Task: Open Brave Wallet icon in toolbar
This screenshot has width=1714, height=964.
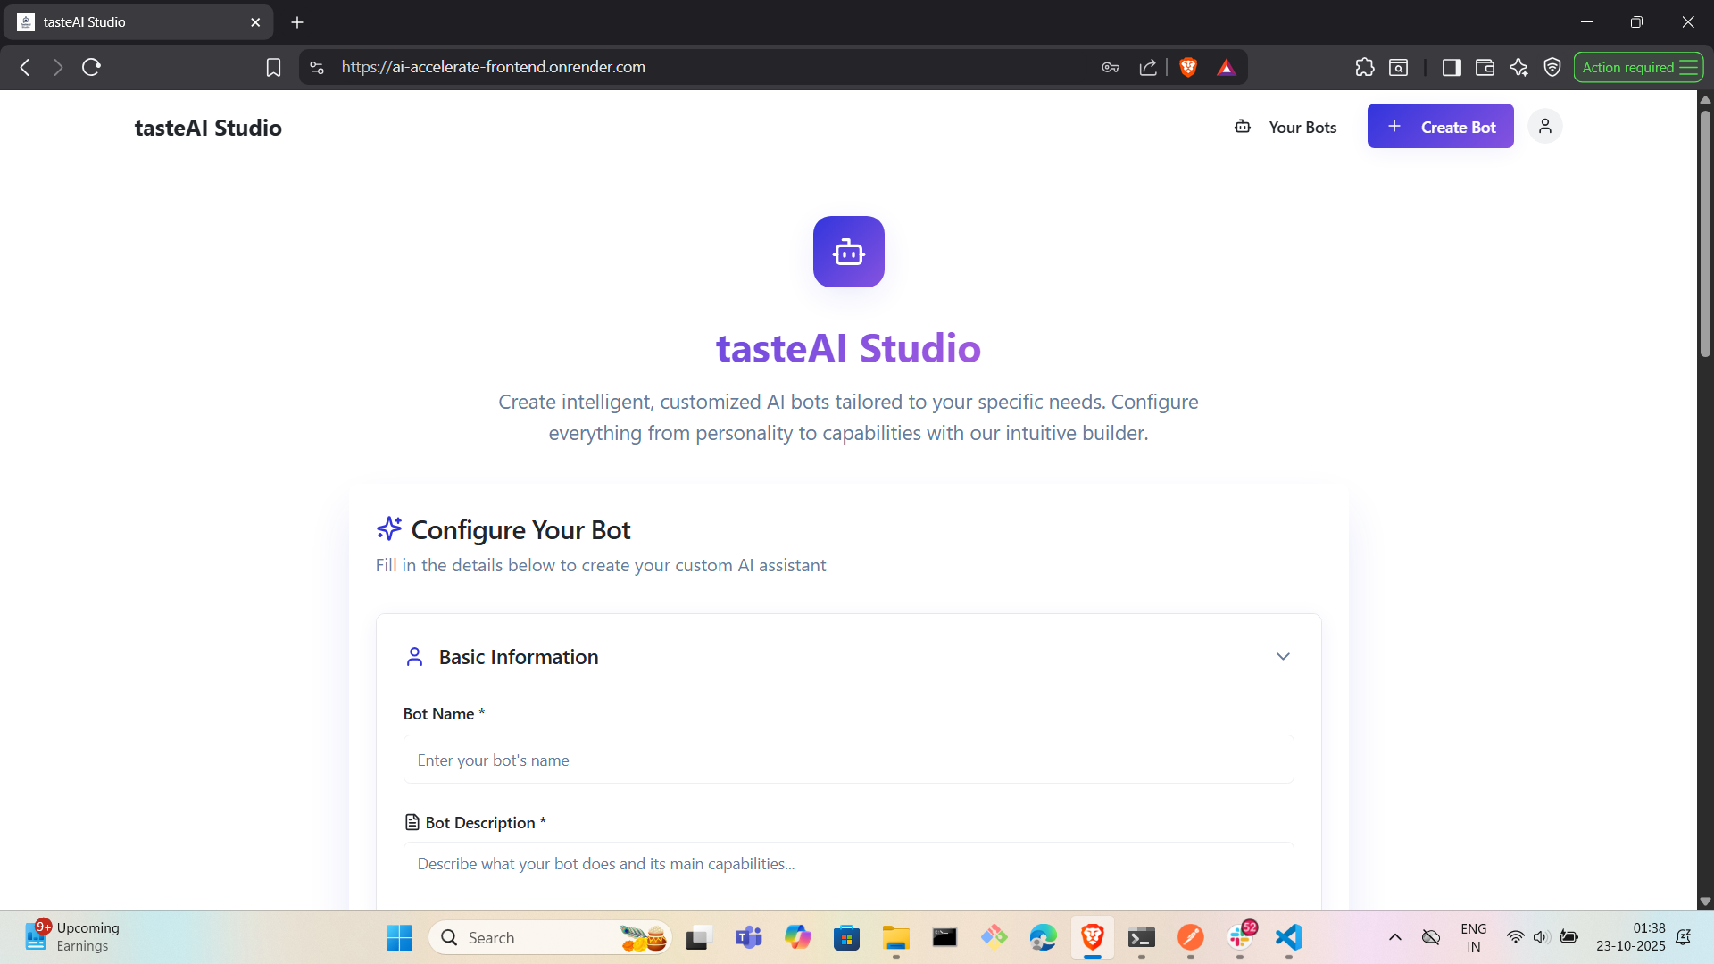Action: [x=1485, y=67]
